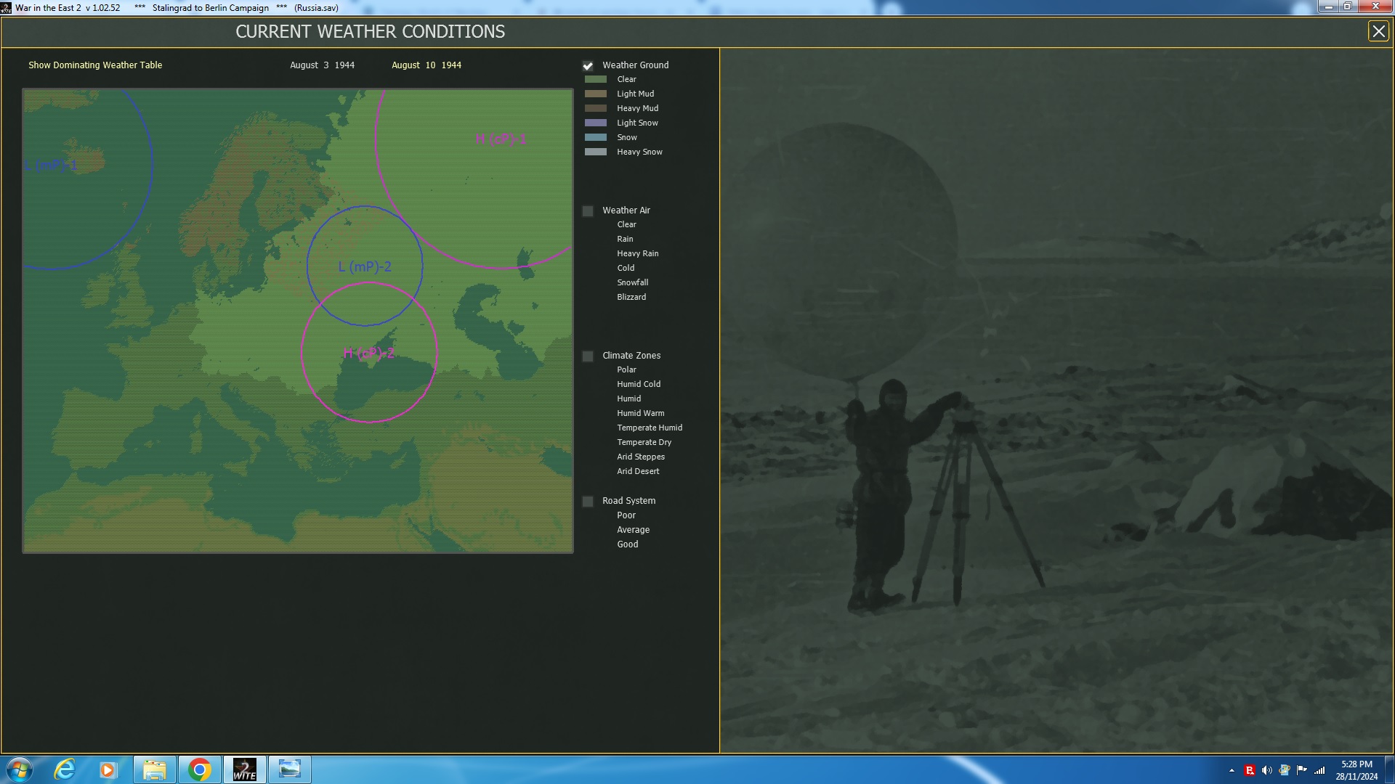Click the Light Mud legend label

(x=636, y=94)
